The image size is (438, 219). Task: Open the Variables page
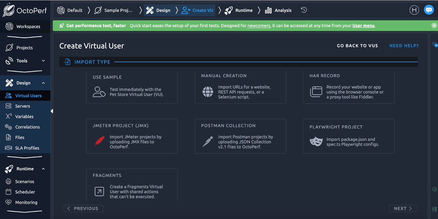click(x=25, y=116)
